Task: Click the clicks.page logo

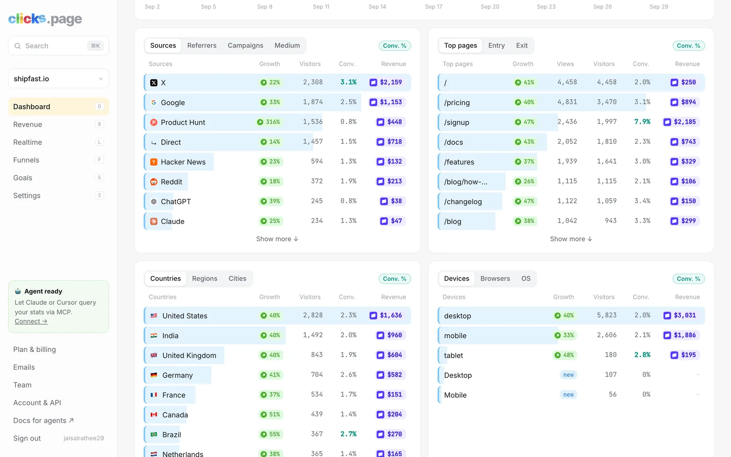Action: coord(45,19)
